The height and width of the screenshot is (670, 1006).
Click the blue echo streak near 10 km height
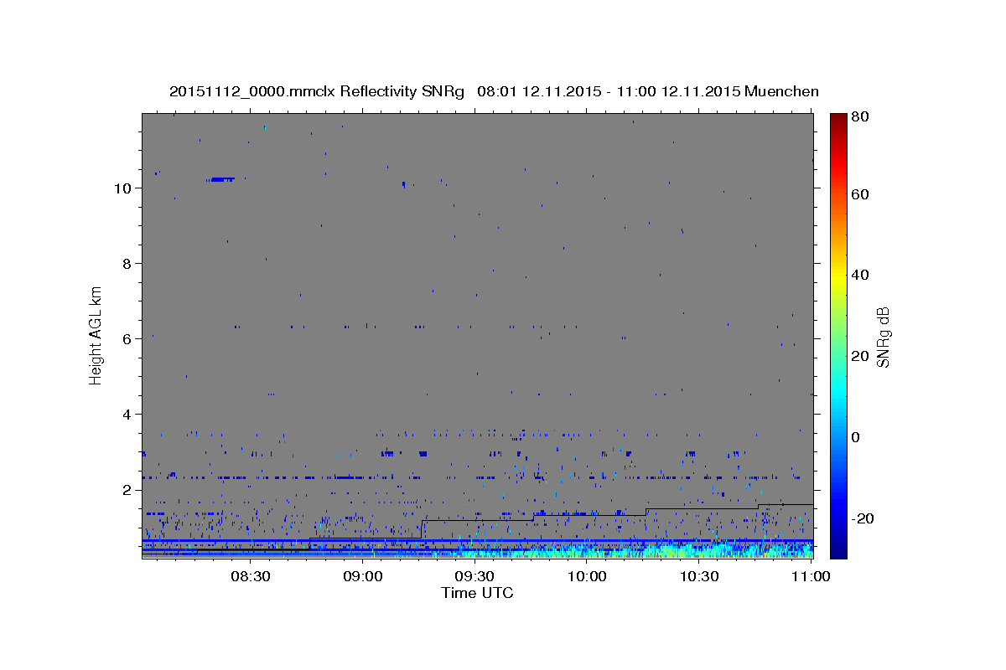click(221, 178)
